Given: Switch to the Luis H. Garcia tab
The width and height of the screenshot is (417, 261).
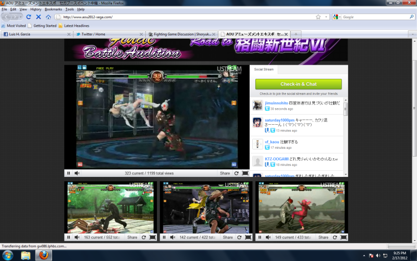Looking at the screenshot, I should [36, 34].
